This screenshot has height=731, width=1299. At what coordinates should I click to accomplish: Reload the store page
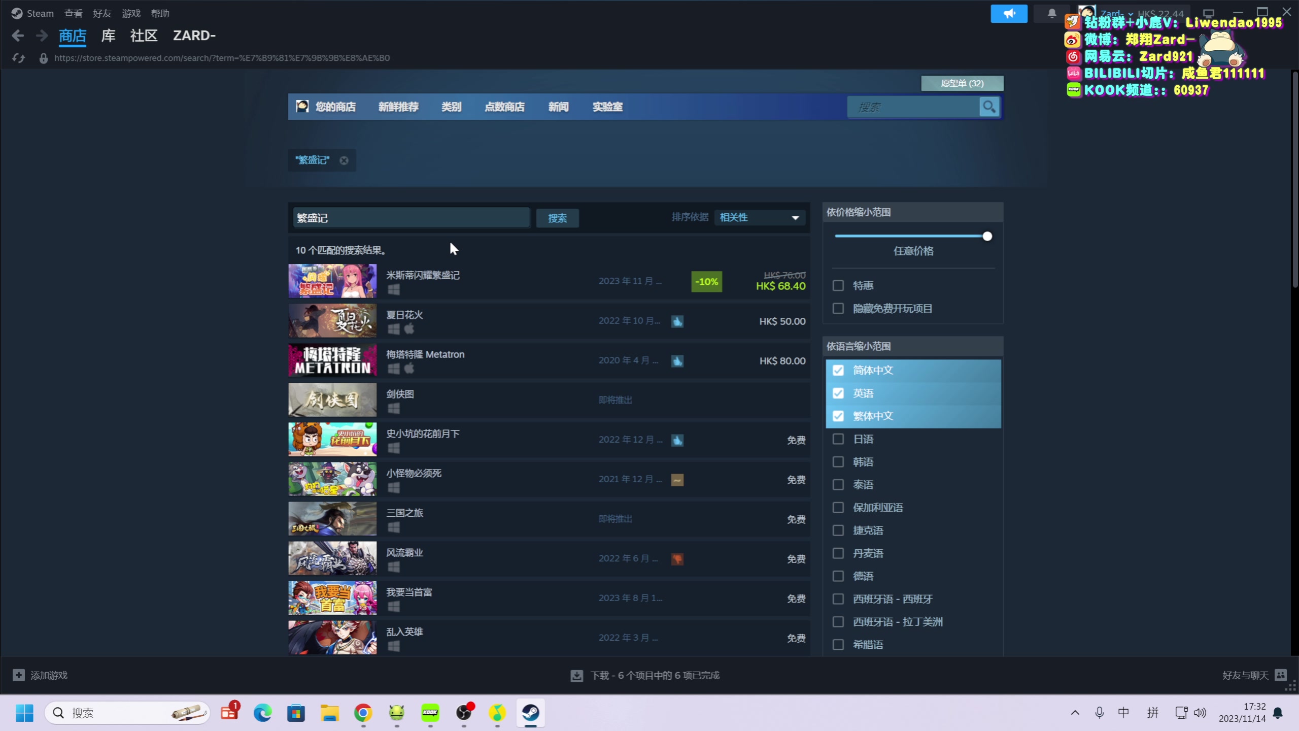[19, 58]
